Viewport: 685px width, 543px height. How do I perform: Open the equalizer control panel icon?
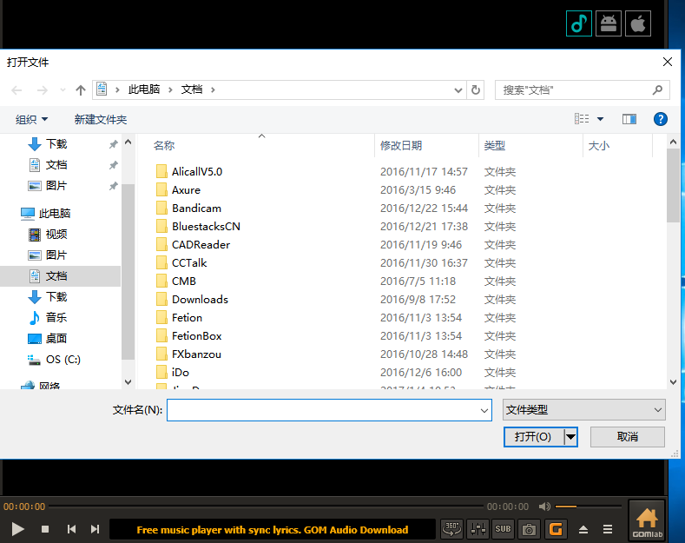click(478, 528)
